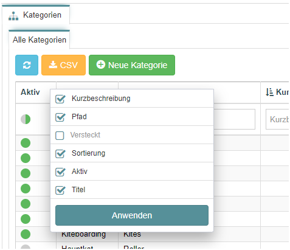Click the blue refresh icon button
Screen dimensions: 290x250
click(x=27, y=65)
